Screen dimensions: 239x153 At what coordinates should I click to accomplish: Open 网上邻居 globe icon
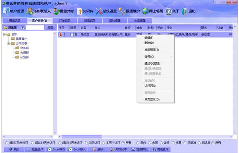(x=145, y=11)
